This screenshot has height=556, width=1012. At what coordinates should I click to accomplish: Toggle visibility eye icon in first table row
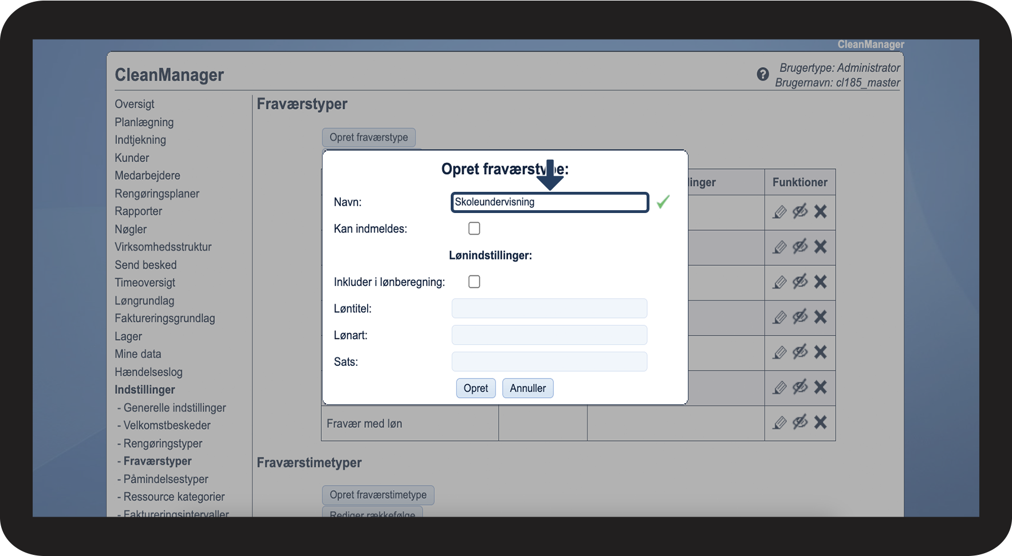point(800,211)
